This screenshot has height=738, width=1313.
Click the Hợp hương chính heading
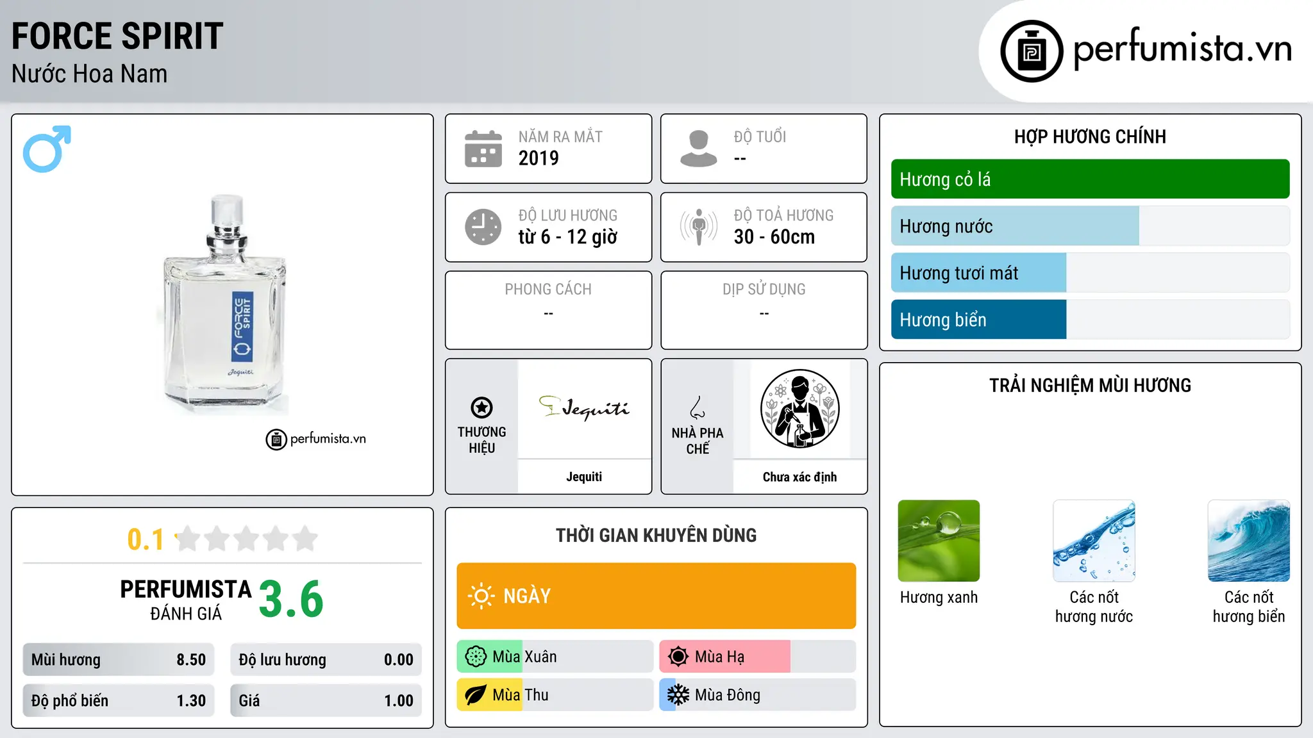1090,136
